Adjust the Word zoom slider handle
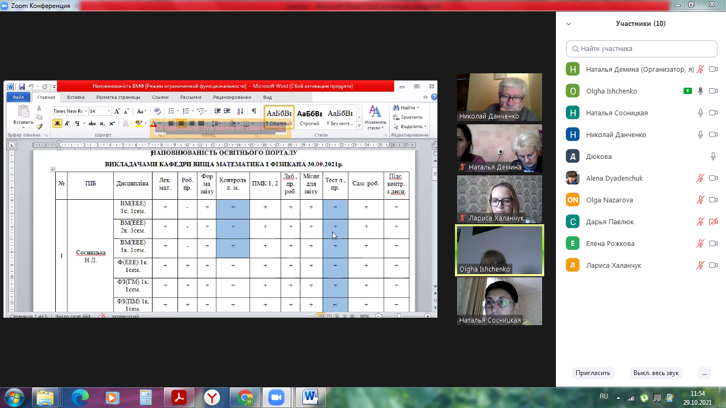This screenshot has height=408, width=726. 399,316
